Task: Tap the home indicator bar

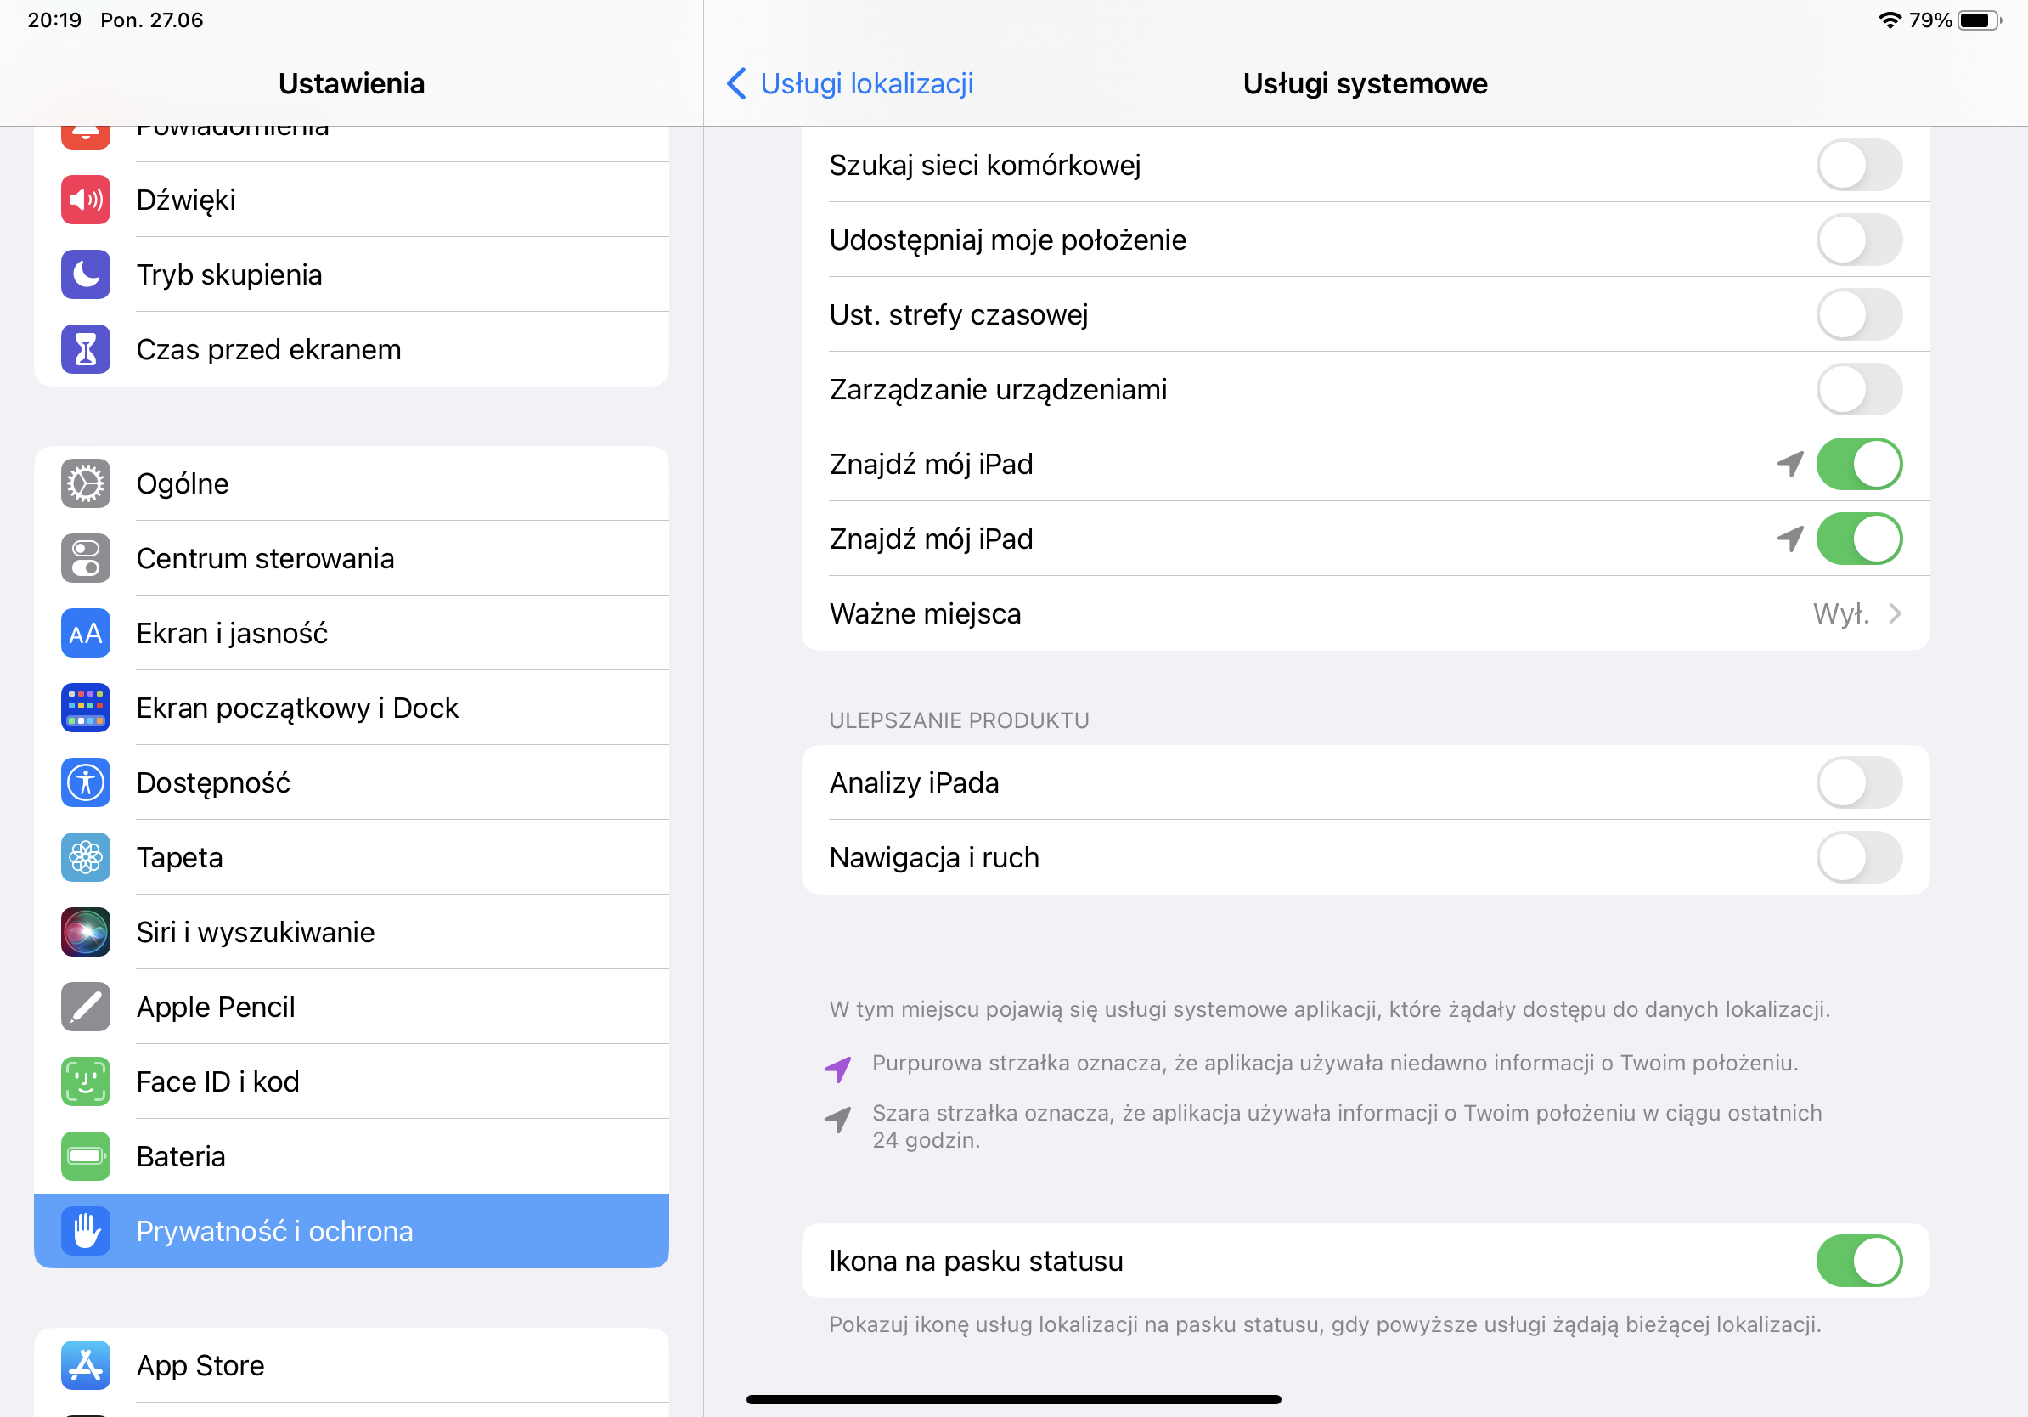Action: pos(1013,1399)
